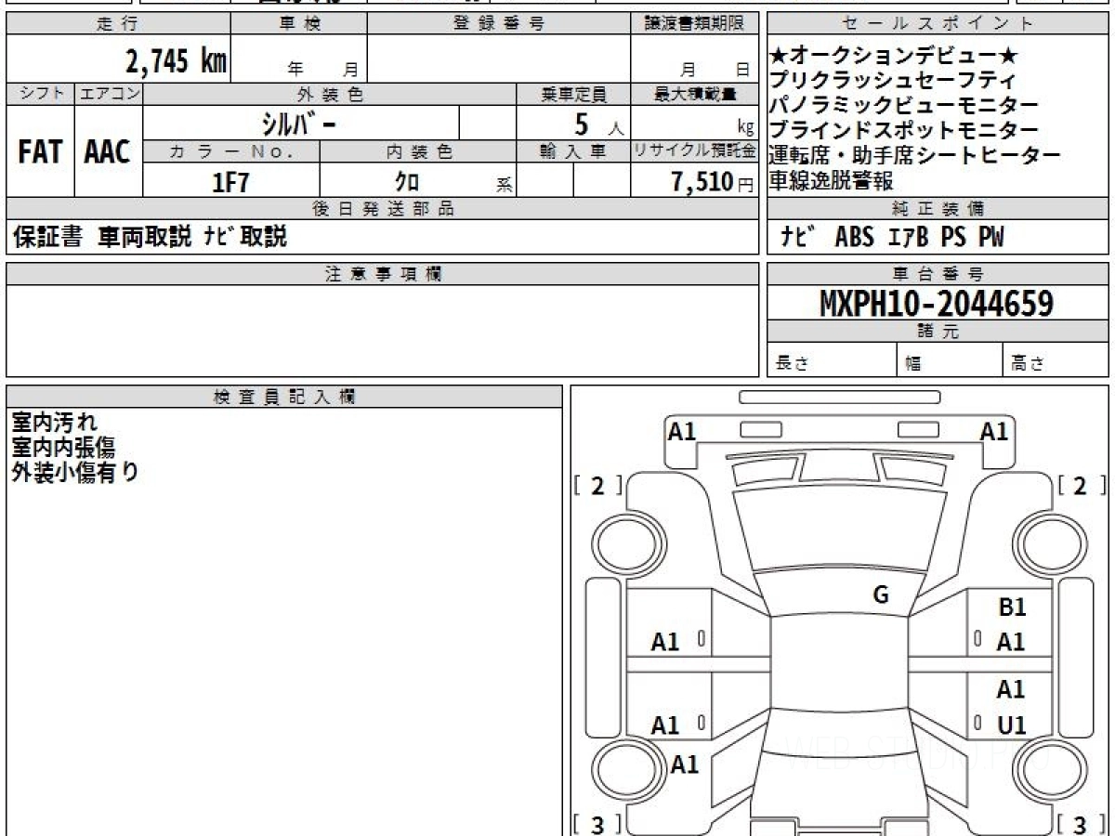Select the AAC air conditioner value
Screen dimensions: 1115x836
[x=108, y=152]
